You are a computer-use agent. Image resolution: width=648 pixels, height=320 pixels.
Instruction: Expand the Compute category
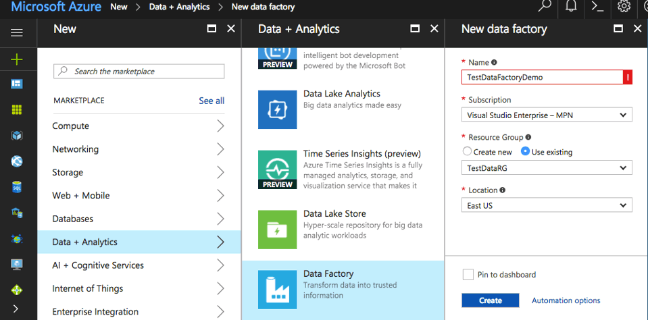(x=139, y=126)
